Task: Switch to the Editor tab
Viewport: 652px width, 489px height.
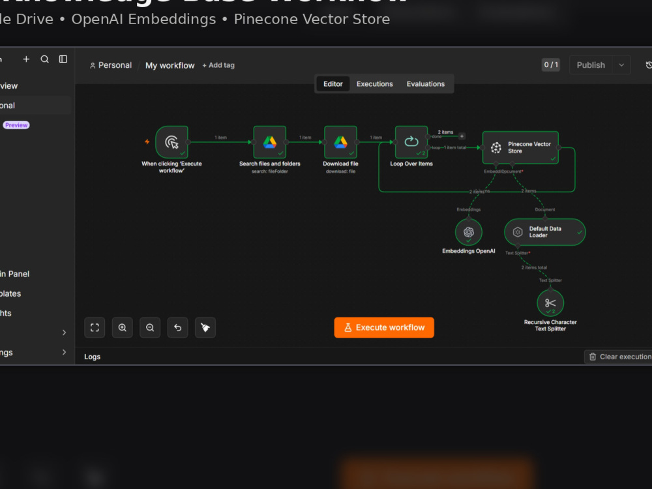Action: (x=333, y=84)
